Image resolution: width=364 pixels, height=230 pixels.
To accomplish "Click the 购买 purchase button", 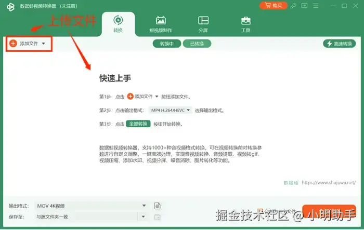I will [273, 6].
